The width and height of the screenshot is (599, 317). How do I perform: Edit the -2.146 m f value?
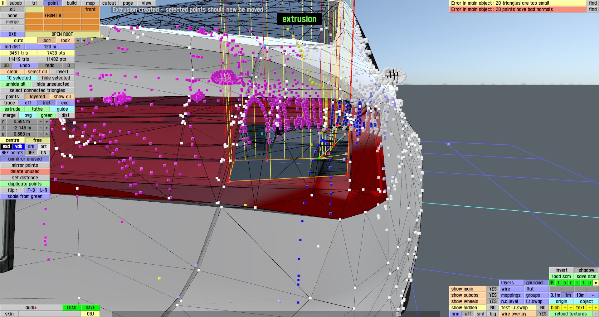pyautogui.click(x=22, y=128)
